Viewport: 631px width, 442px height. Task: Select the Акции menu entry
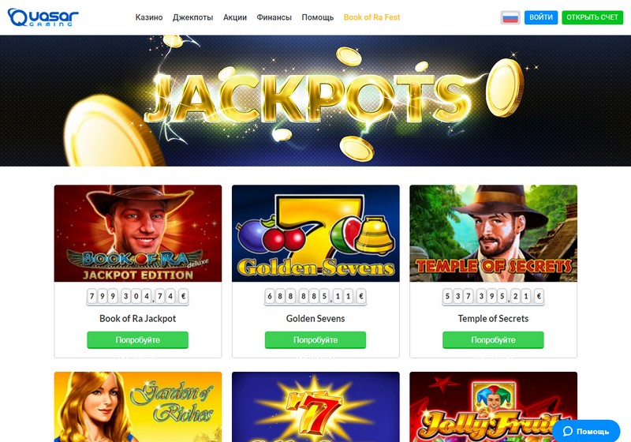235,17
